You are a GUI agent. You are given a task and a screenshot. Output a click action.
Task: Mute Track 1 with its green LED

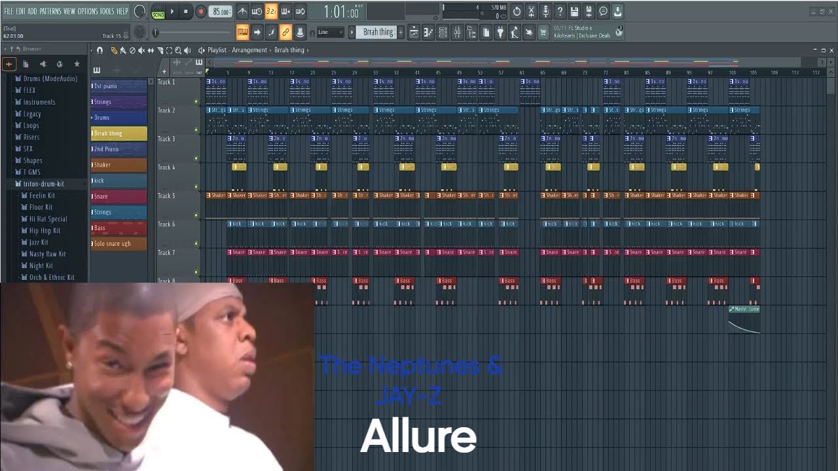pos(196,101)
